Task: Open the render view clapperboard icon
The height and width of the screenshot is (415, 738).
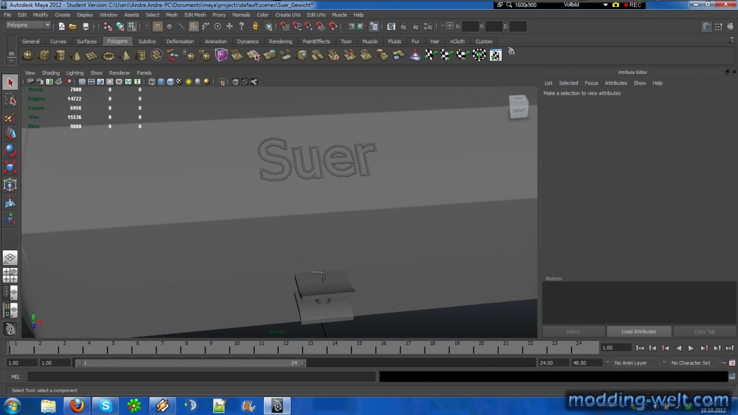Action: 391,26
